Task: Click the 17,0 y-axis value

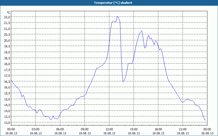Action: click(x=7, y=76)
